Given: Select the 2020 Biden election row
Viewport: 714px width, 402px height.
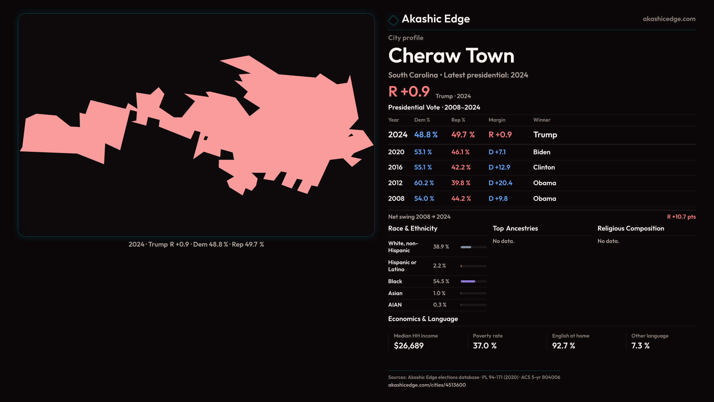Looking at the screenshot, I should (x=541, y=152).
